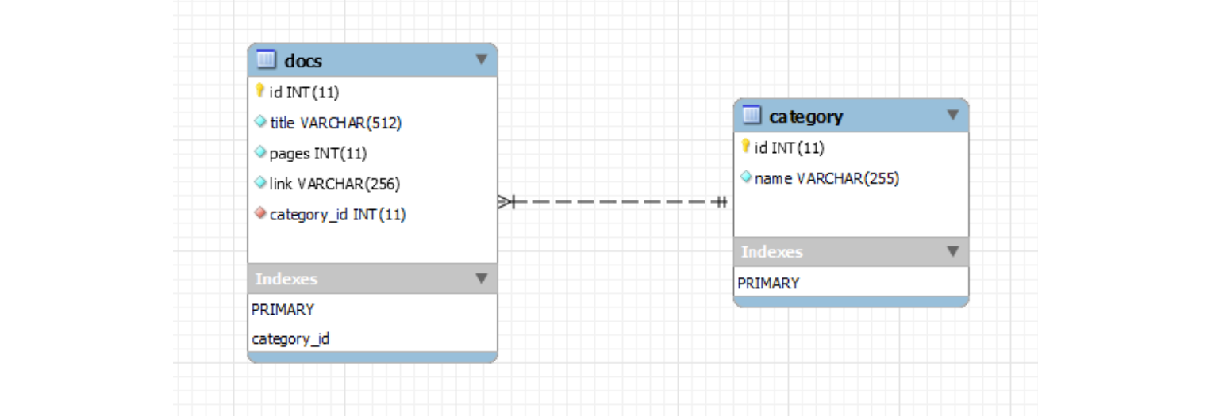Click the diamond icon beside name VARCHAR(255)
Viewport: 1211px width, 416px height.
(745, 178)
